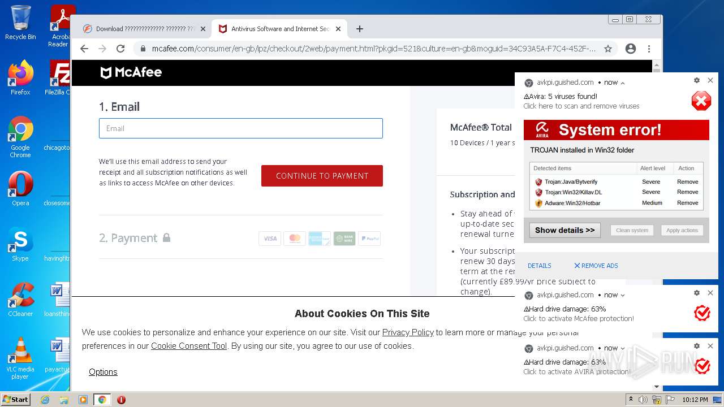
Task: Reload the McAfee checkout page
Action: point(120,49)
